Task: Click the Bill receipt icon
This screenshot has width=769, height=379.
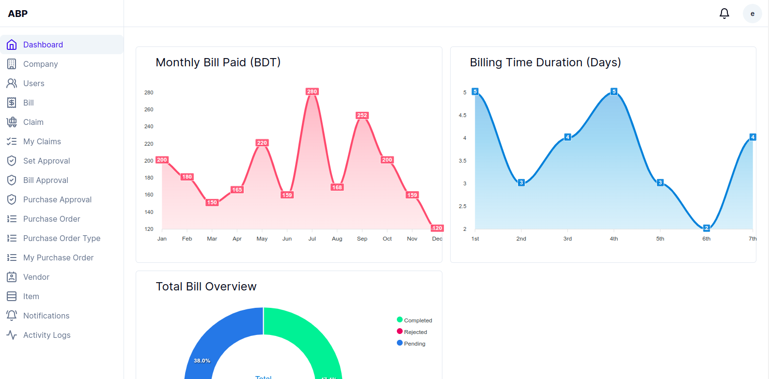Action: [12, 103]
